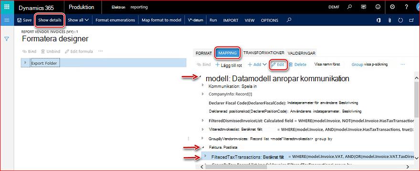Click Show details button
The width and height of the screenshot is (420, 171).
coord(50,20)
